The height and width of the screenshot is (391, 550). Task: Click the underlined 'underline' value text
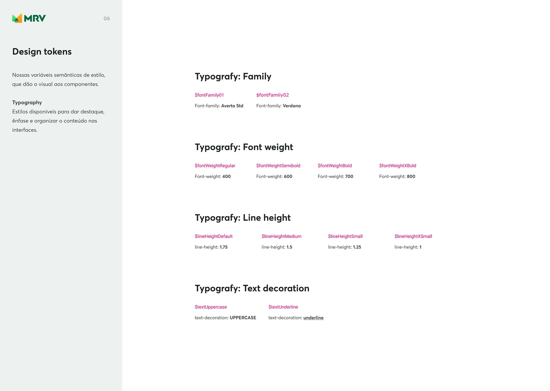tap(313, 318)
